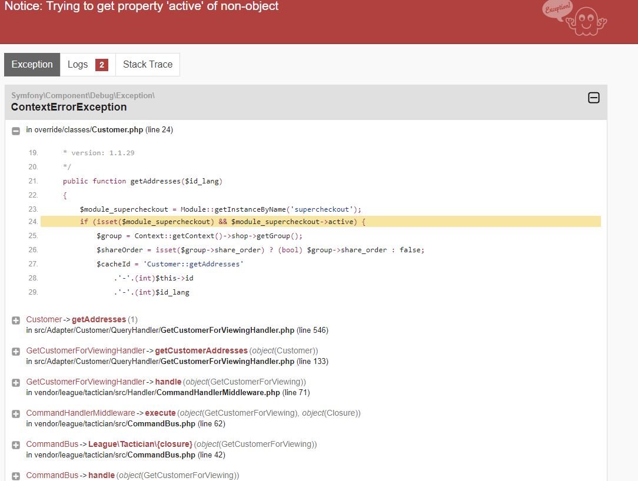
Task: Collapse the Customer.php line 24 code snippet
Action: [16, 131]
